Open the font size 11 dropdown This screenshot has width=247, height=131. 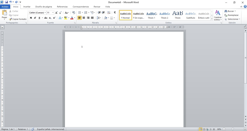tap(53, 13)
